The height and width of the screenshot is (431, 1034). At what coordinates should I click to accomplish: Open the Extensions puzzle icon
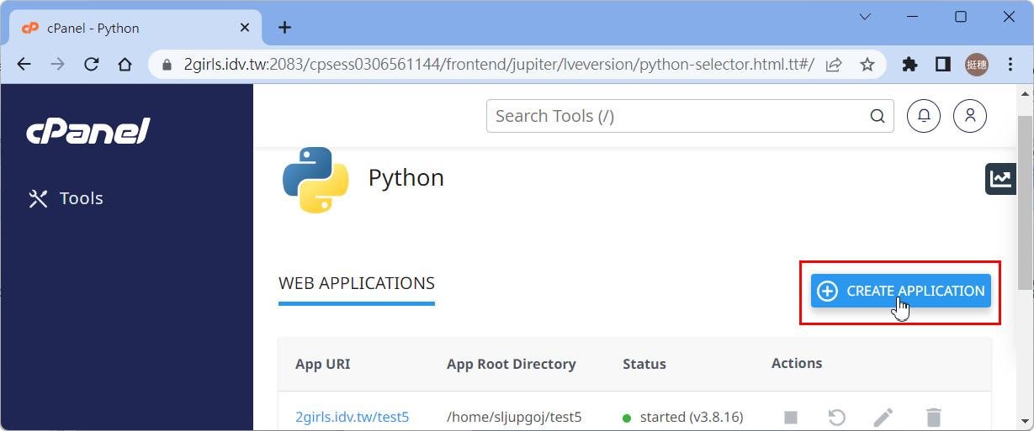click(x=909, y=65)
